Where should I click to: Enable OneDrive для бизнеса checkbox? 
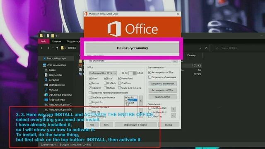tap(90, 98)
